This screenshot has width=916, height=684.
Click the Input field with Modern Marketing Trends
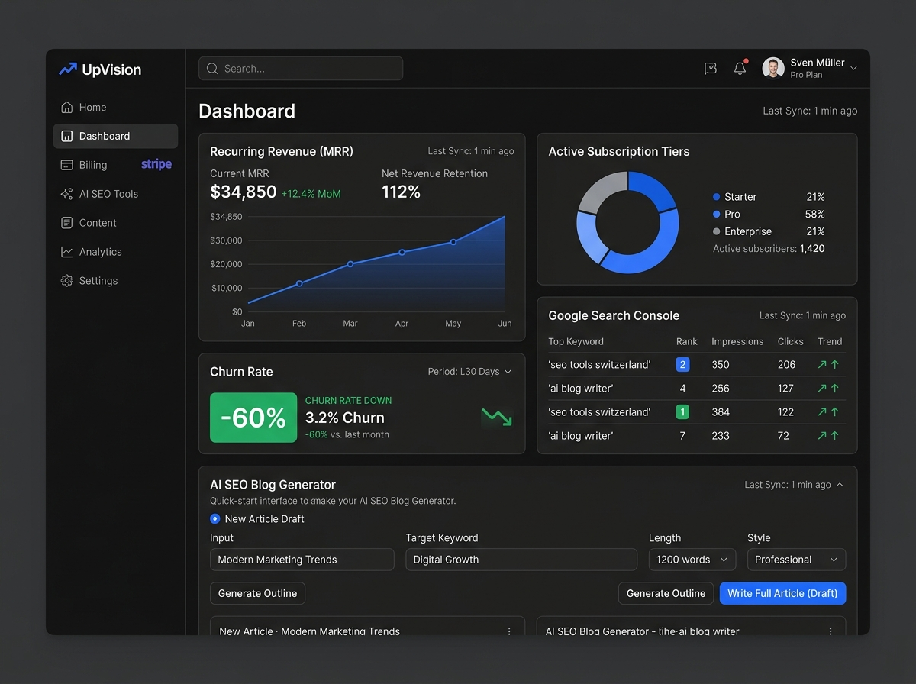302,560
